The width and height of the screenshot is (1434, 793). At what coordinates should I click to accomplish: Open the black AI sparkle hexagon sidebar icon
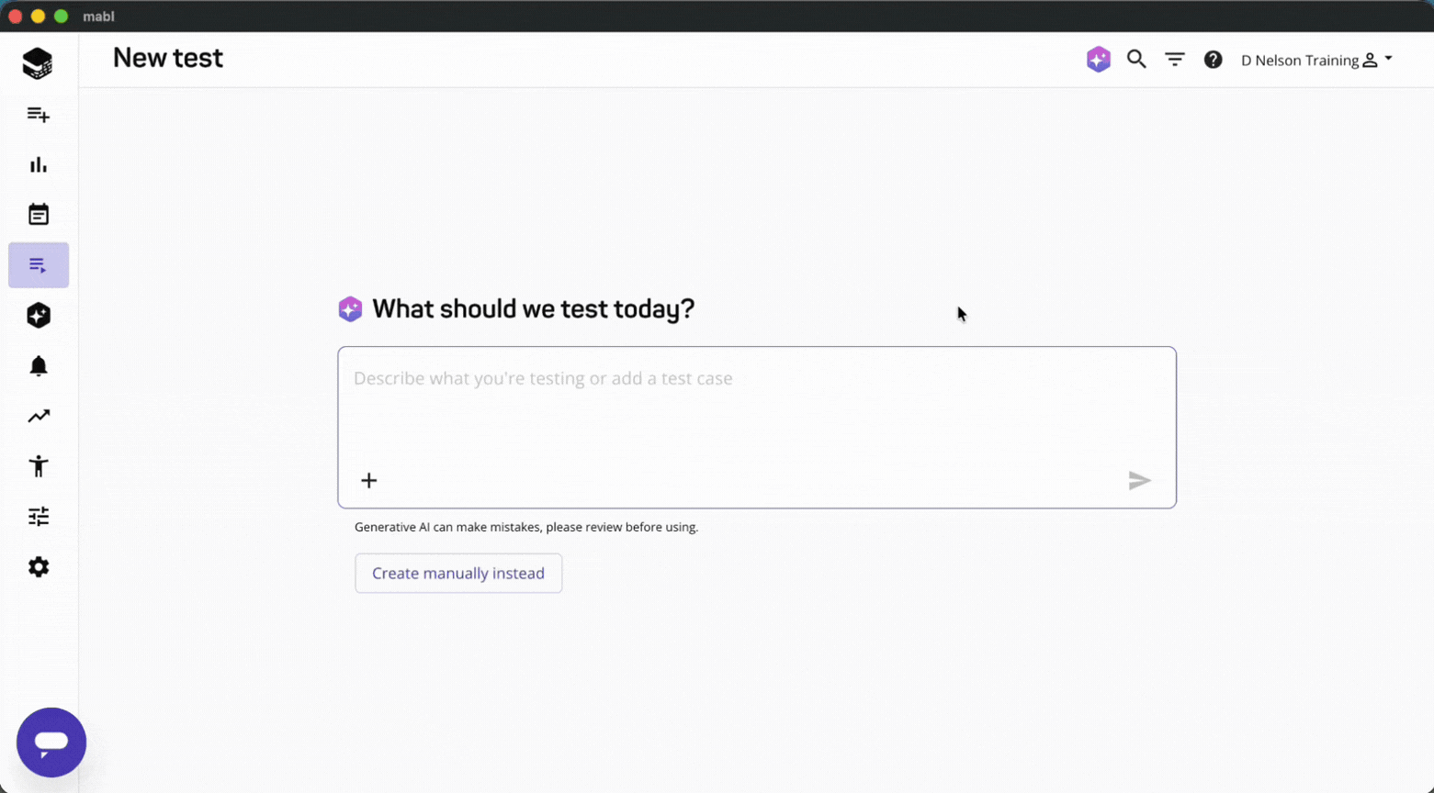[38, 316]
